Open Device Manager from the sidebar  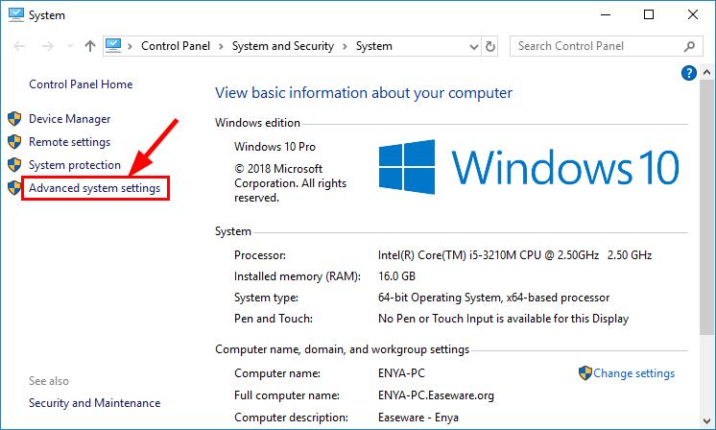69,119
